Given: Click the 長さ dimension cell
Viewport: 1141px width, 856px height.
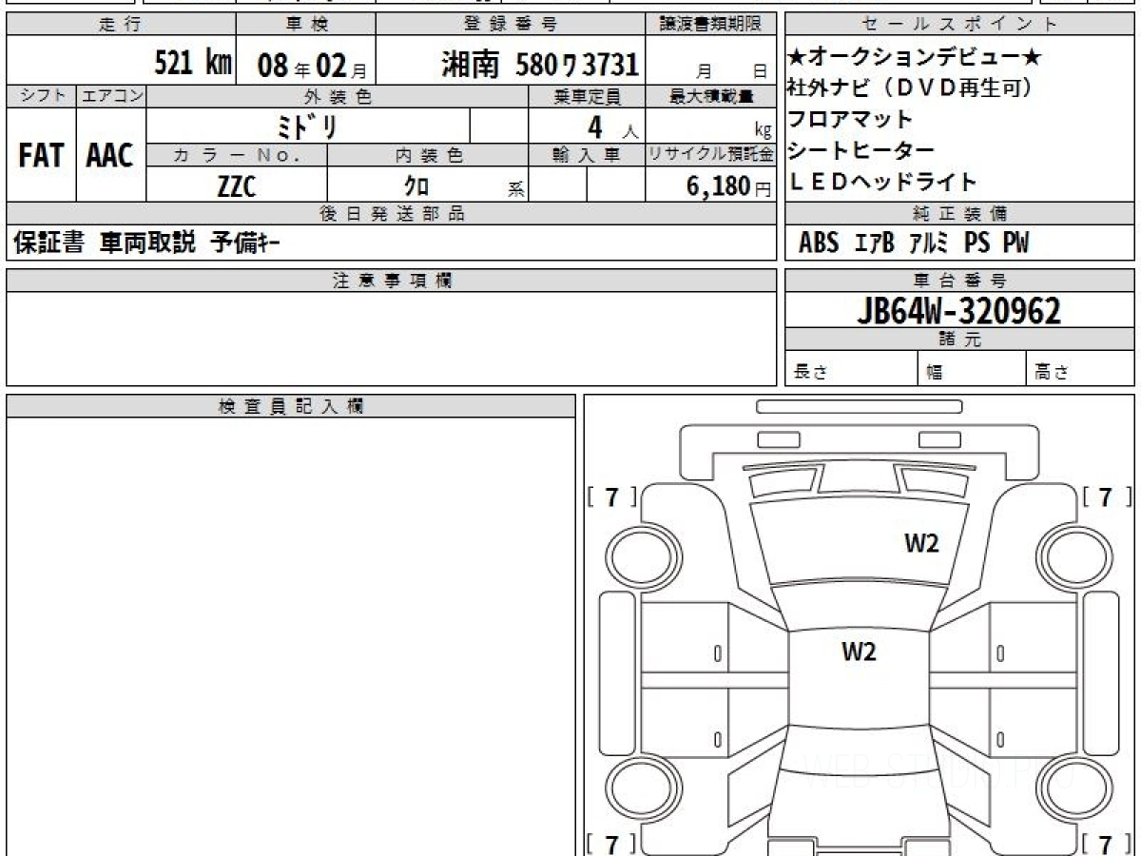Looking at the screenshot, I should pyautogui.click(x=852, y=369).
